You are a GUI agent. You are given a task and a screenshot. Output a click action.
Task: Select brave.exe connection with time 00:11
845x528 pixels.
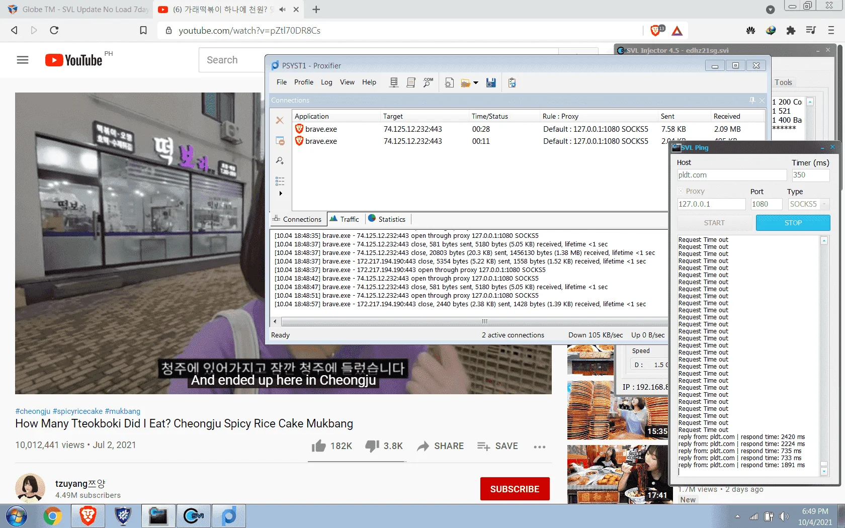480,141
